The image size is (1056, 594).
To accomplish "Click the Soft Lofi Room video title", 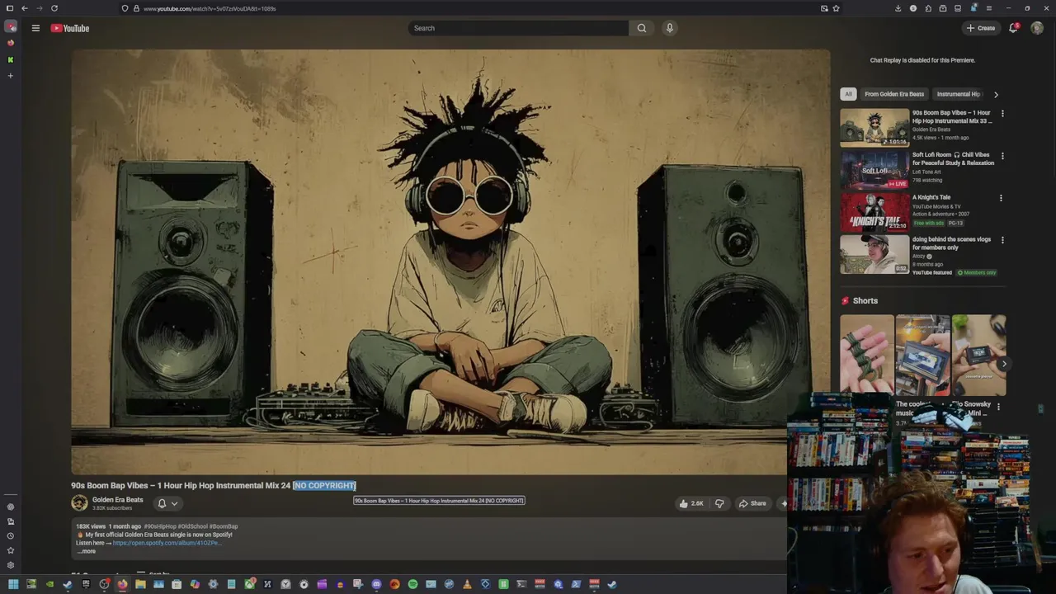I will coord(953,158).
